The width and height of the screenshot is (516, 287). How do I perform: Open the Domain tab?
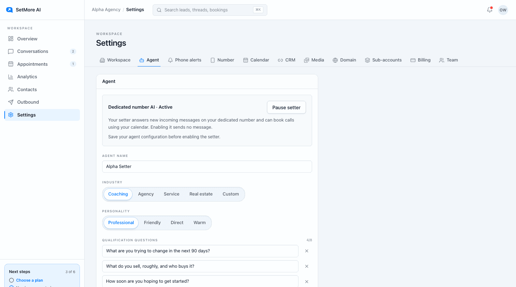click(344, 60)
